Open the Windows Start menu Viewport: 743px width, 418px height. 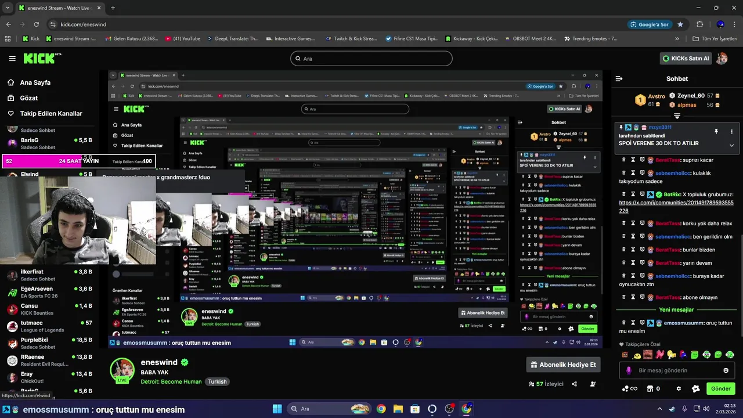point(277,409)
